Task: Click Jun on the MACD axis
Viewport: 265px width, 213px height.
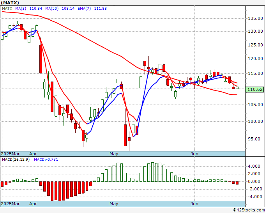Action: (194, 204)
